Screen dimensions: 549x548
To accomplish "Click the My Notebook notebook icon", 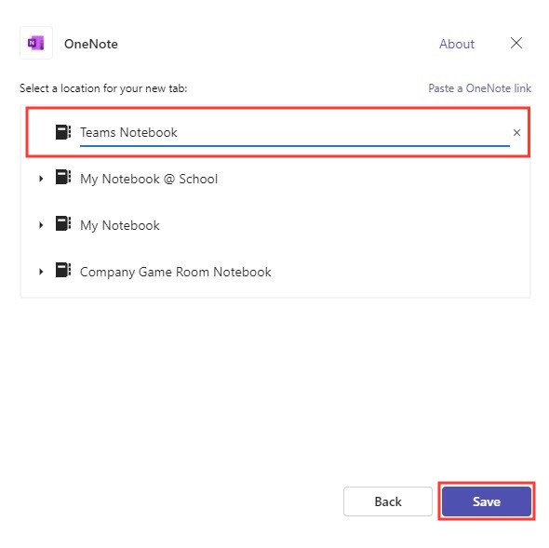I will tap(63, 223).
